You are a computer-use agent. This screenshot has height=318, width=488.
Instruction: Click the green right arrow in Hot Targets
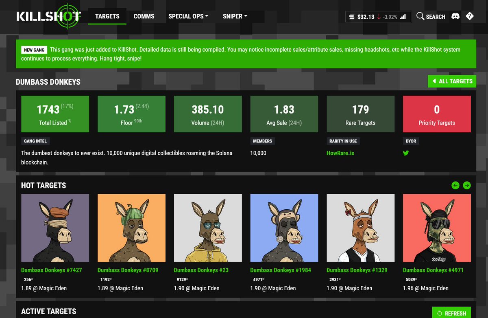466,185
